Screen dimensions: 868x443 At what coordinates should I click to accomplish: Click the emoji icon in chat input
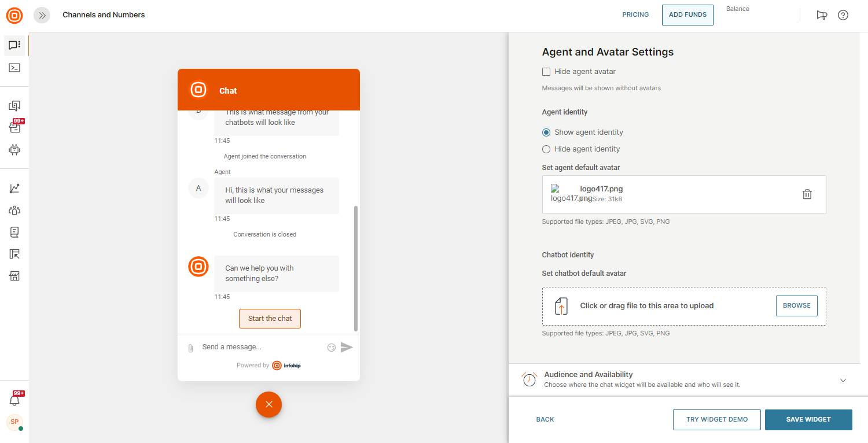pyautogui.click(x=332, y=348)
